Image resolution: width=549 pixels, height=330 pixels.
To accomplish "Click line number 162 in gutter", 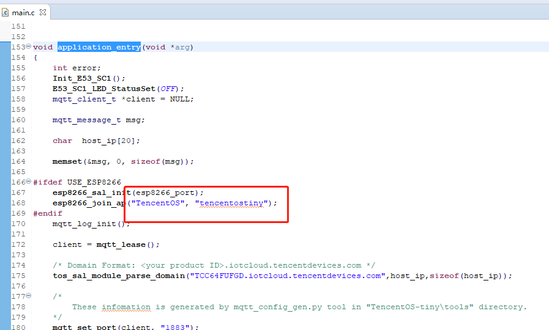I will click(18, 141).
